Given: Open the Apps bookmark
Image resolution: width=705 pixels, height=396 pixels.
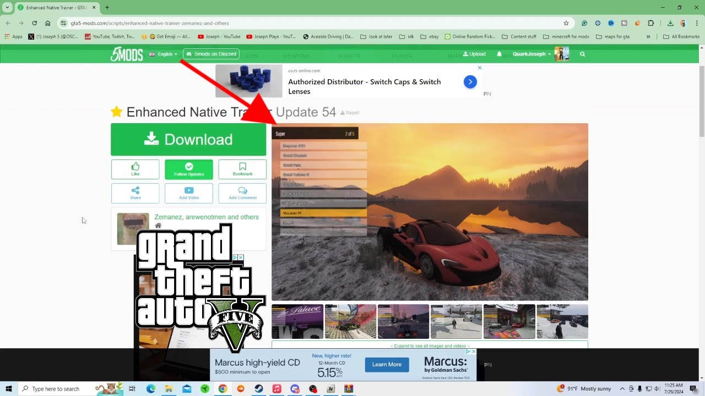Looking at the screenshot, I should coord(13,37).
